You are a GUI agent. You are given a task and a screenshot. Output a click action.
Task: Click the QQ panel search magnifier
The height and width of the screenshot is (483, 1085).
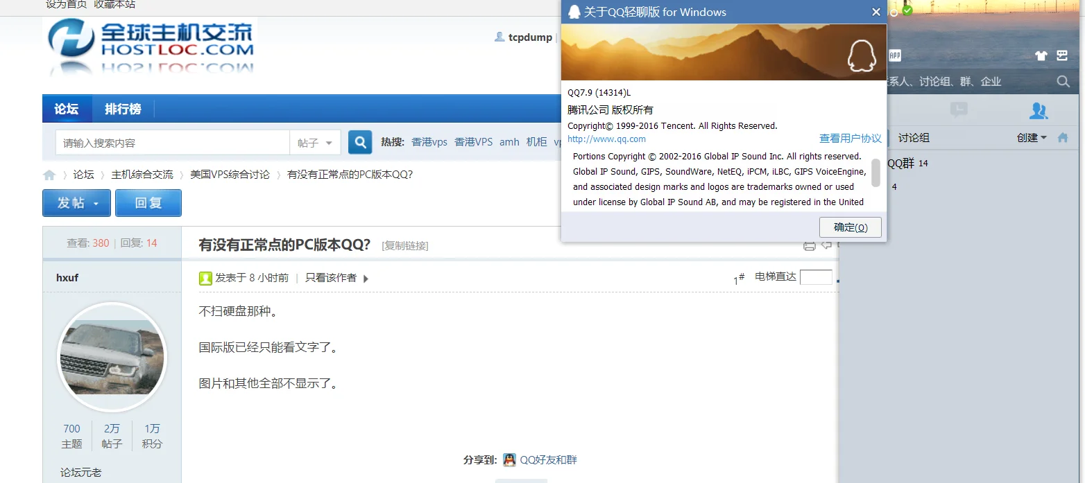coord(1063,82)
